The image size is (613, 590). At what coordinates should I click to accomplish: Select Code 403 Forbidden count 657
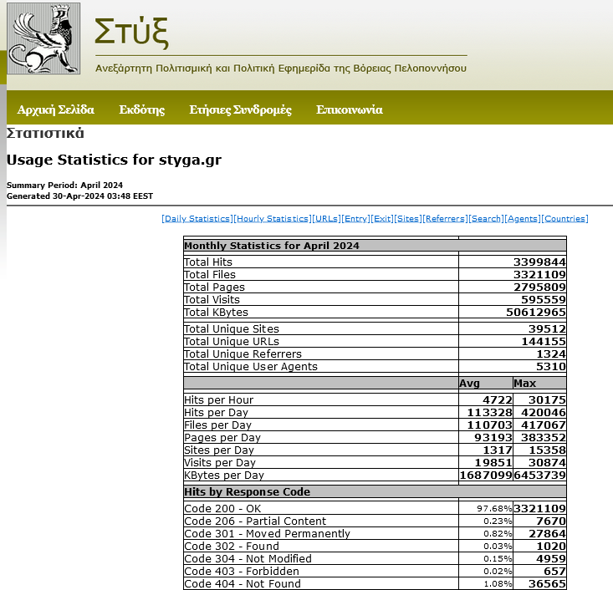tap(554, 571)
